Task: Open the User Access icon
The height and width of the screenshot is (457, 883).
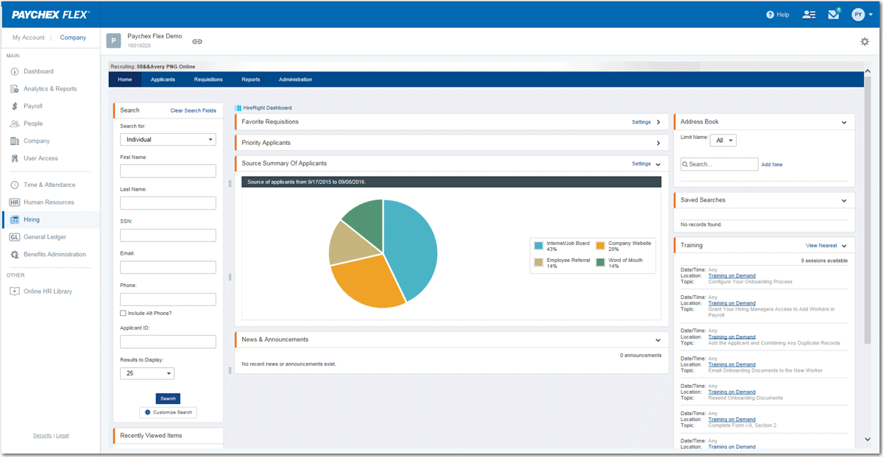Action: pos(15,158)
